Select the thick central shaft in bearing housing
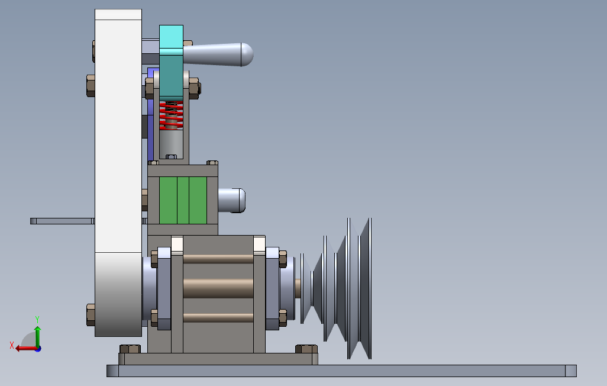This screenshot has width=607, height=386. (218, 288)
